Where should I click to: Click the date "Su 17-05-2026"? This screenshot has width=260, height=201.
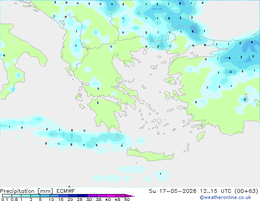tap(173, 191)
